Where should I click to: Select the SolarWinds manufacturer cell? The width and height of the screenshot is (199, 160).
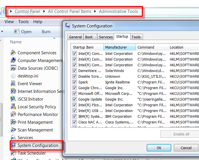(x=114, y=71)
